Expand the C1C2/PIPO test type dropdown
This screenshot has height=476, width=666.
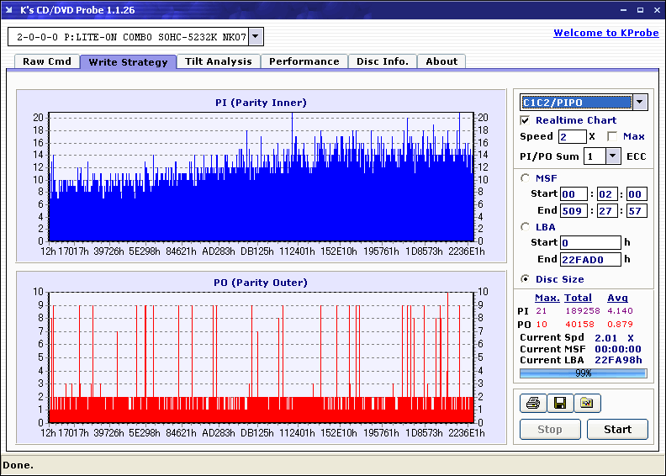pyautogui.click(x=639, y=103)
